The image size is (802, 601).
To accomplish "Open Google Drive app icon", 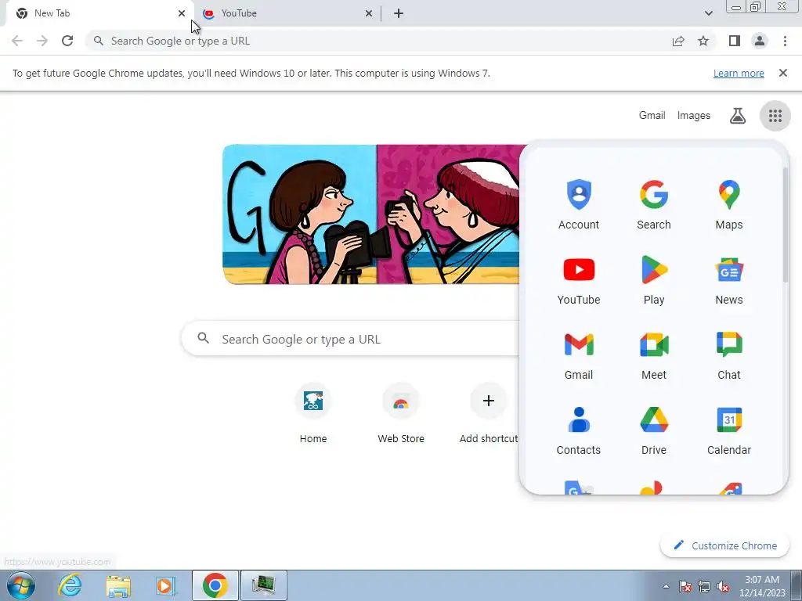I will pyautogui.click(x=654, y=430).
